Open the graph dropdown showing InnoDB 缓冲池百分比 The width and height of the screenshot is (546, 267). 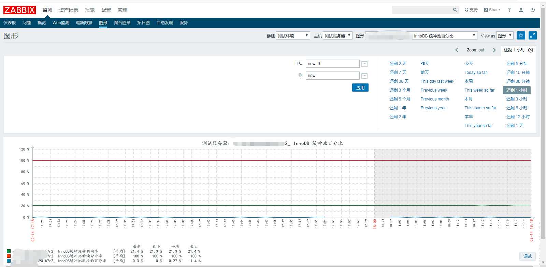pyautogui.click(x=421, y=35)
